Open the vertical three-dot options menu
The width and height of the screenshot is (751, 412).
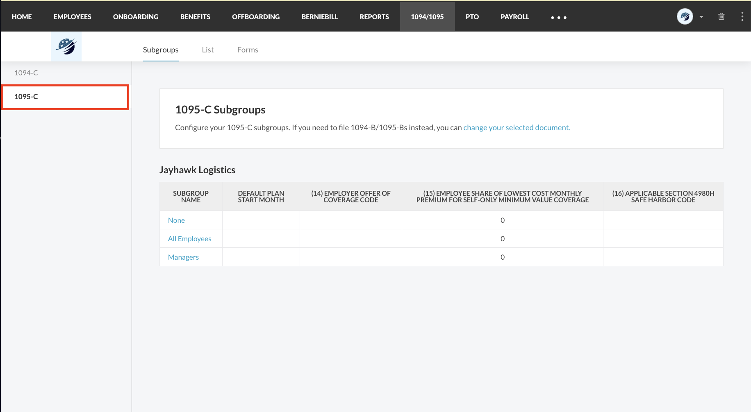[742, 17]
